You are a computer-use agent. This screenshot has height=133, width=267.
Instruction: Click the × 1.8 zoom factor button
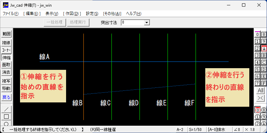coord(252,130)
